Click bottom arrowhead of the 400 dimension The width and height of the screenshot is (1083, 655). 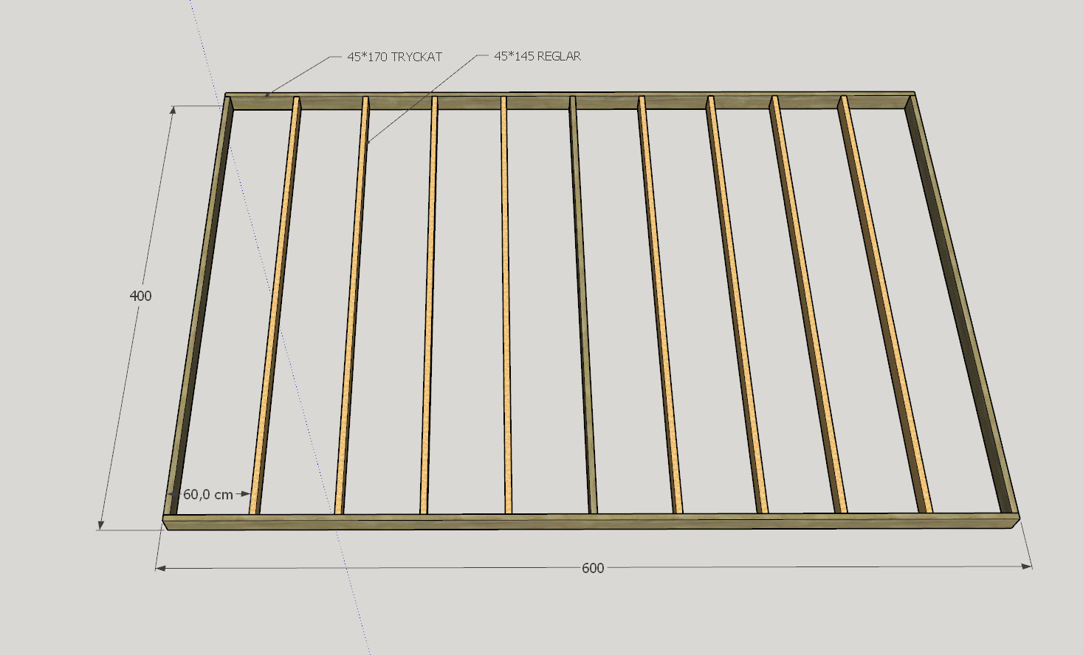tap(100, 524)
